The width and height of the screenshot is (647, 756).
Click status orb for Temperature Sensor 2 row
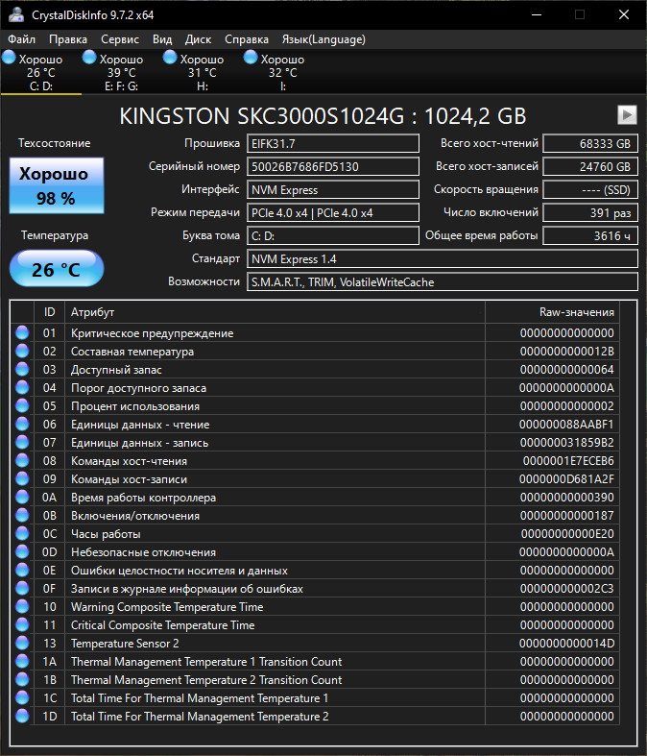[22, 644]
